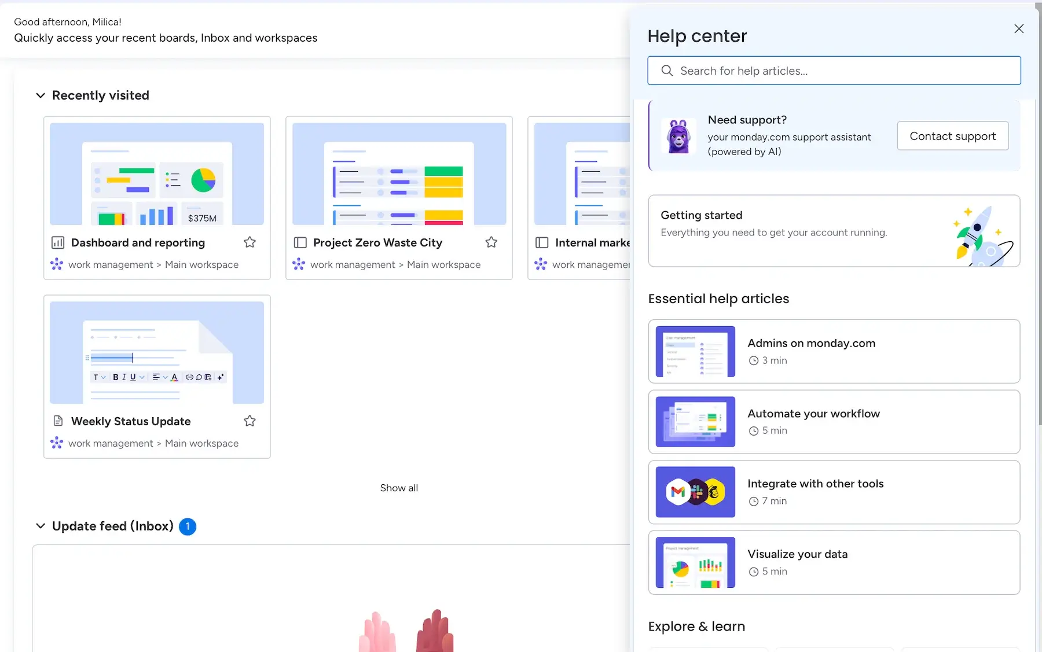Open the Internal marketing preview thumbnail
The image size is (1042, 652).
(x=582, y=174)
